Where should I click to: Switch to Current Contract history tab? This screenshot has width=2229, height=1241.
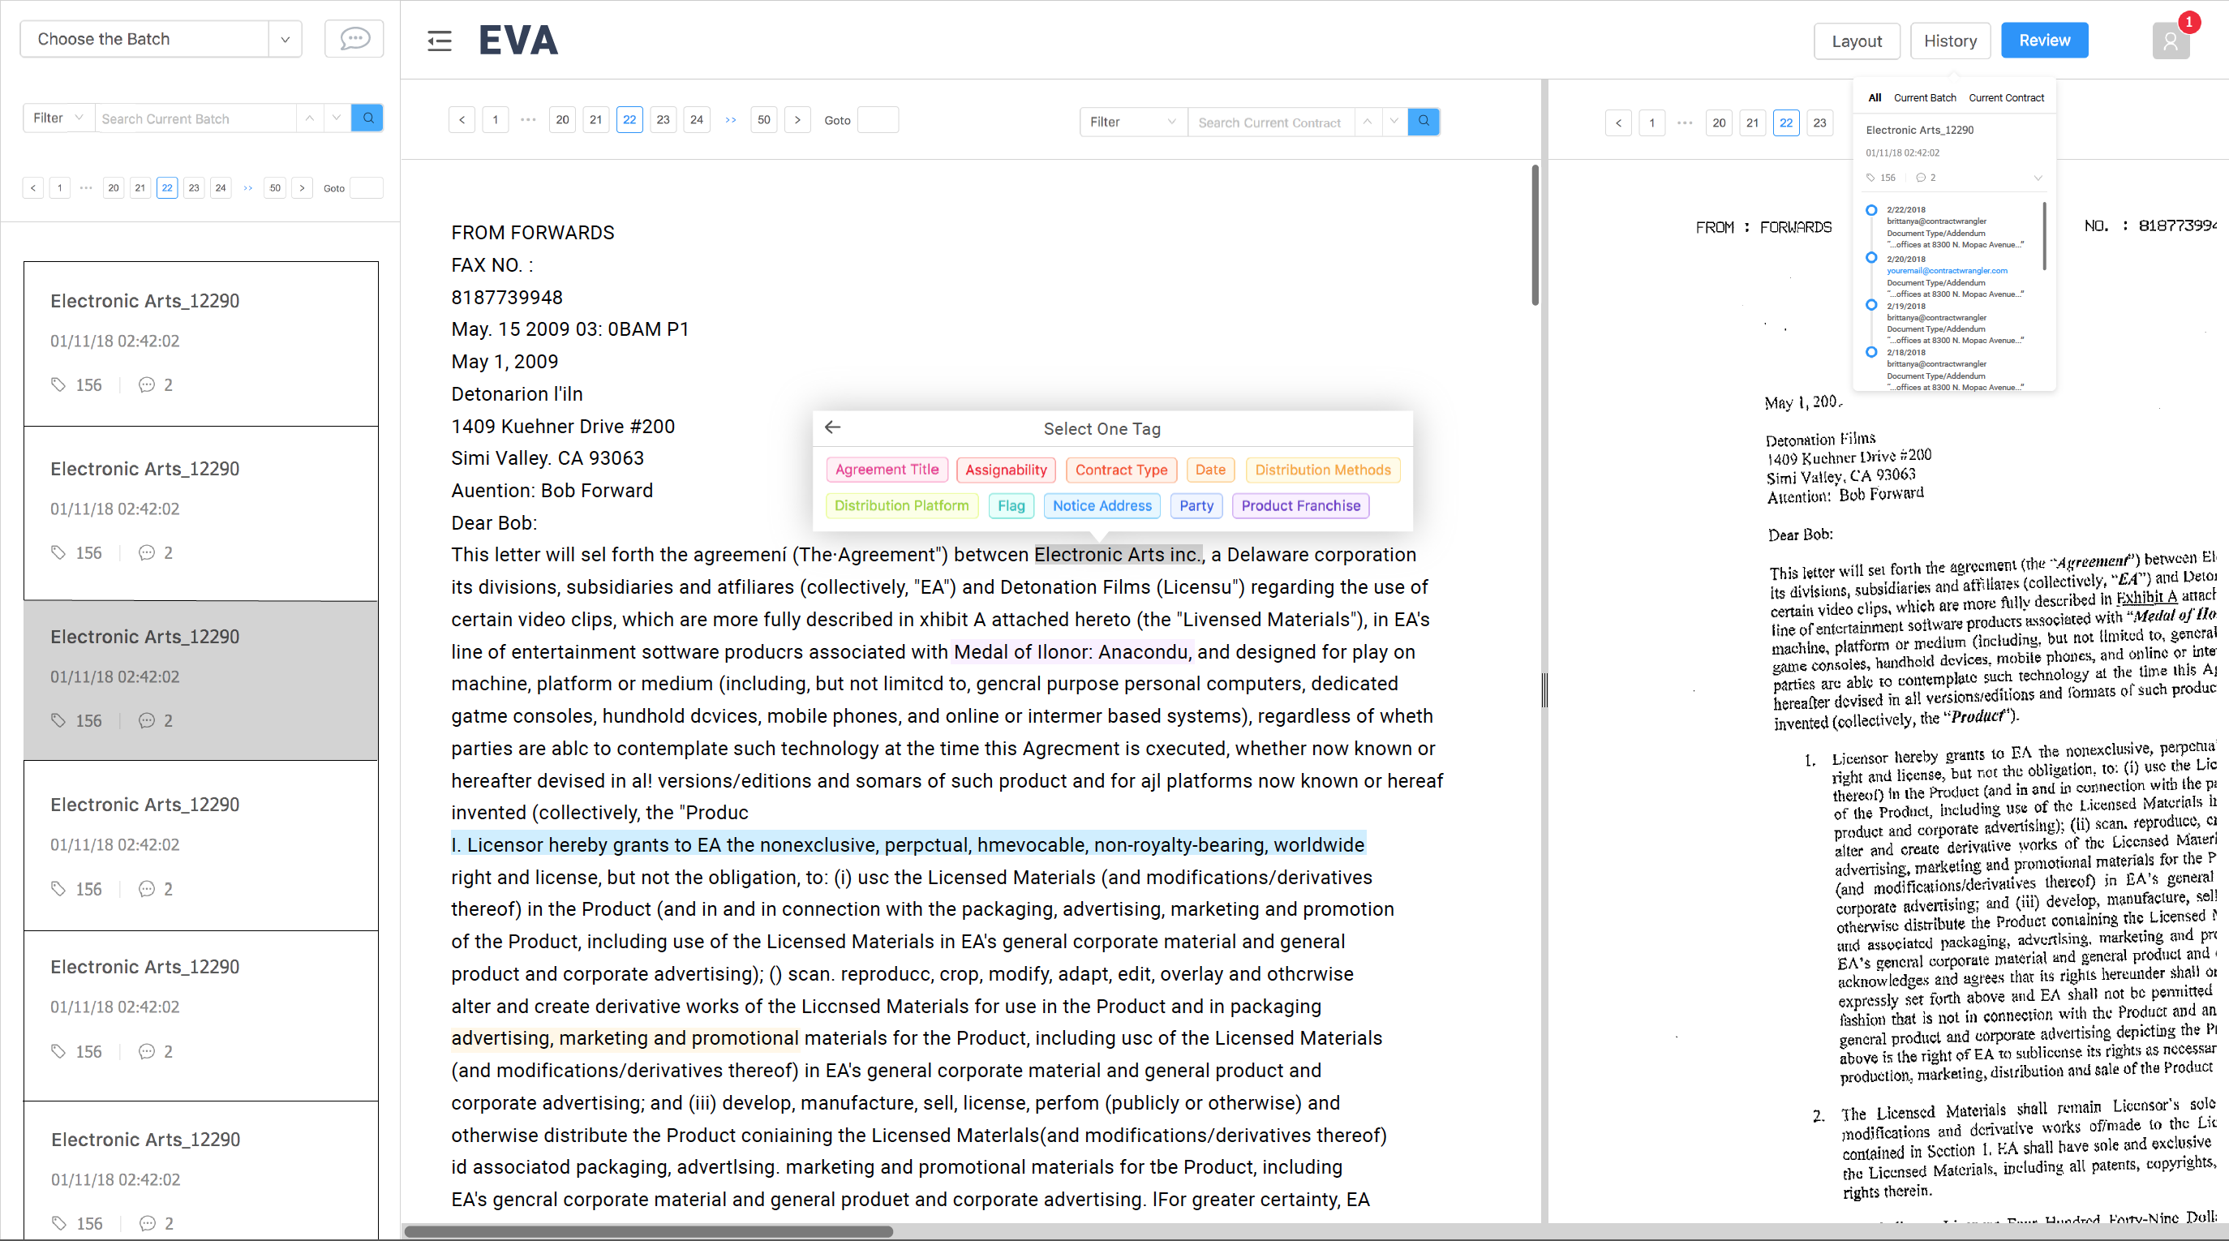click(2006, 98)
